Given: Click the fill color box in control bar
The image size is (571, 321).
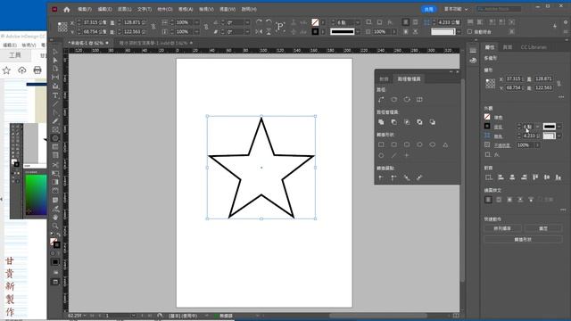Looking at the screenshot, I should click(315, 22).
